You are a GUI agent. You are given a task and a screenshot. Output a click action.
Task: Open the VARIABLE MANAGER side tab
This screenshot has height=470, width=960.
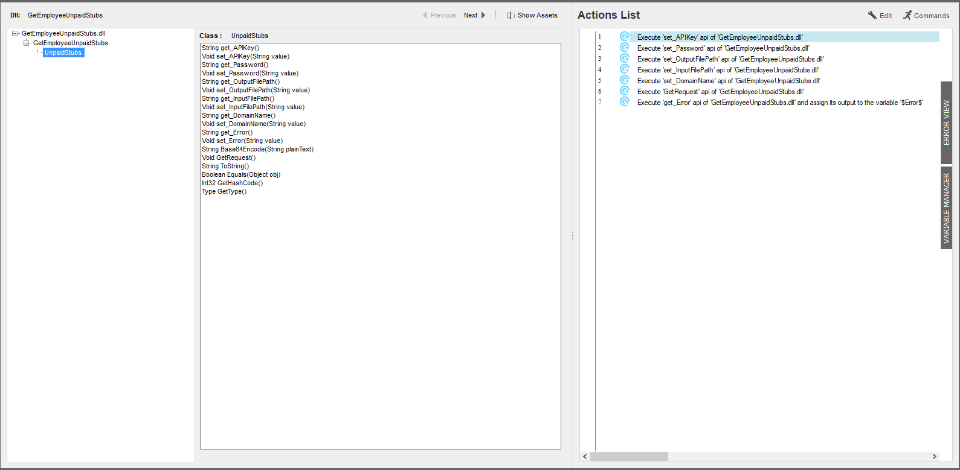pyautogui.click(x=946, y=208)
